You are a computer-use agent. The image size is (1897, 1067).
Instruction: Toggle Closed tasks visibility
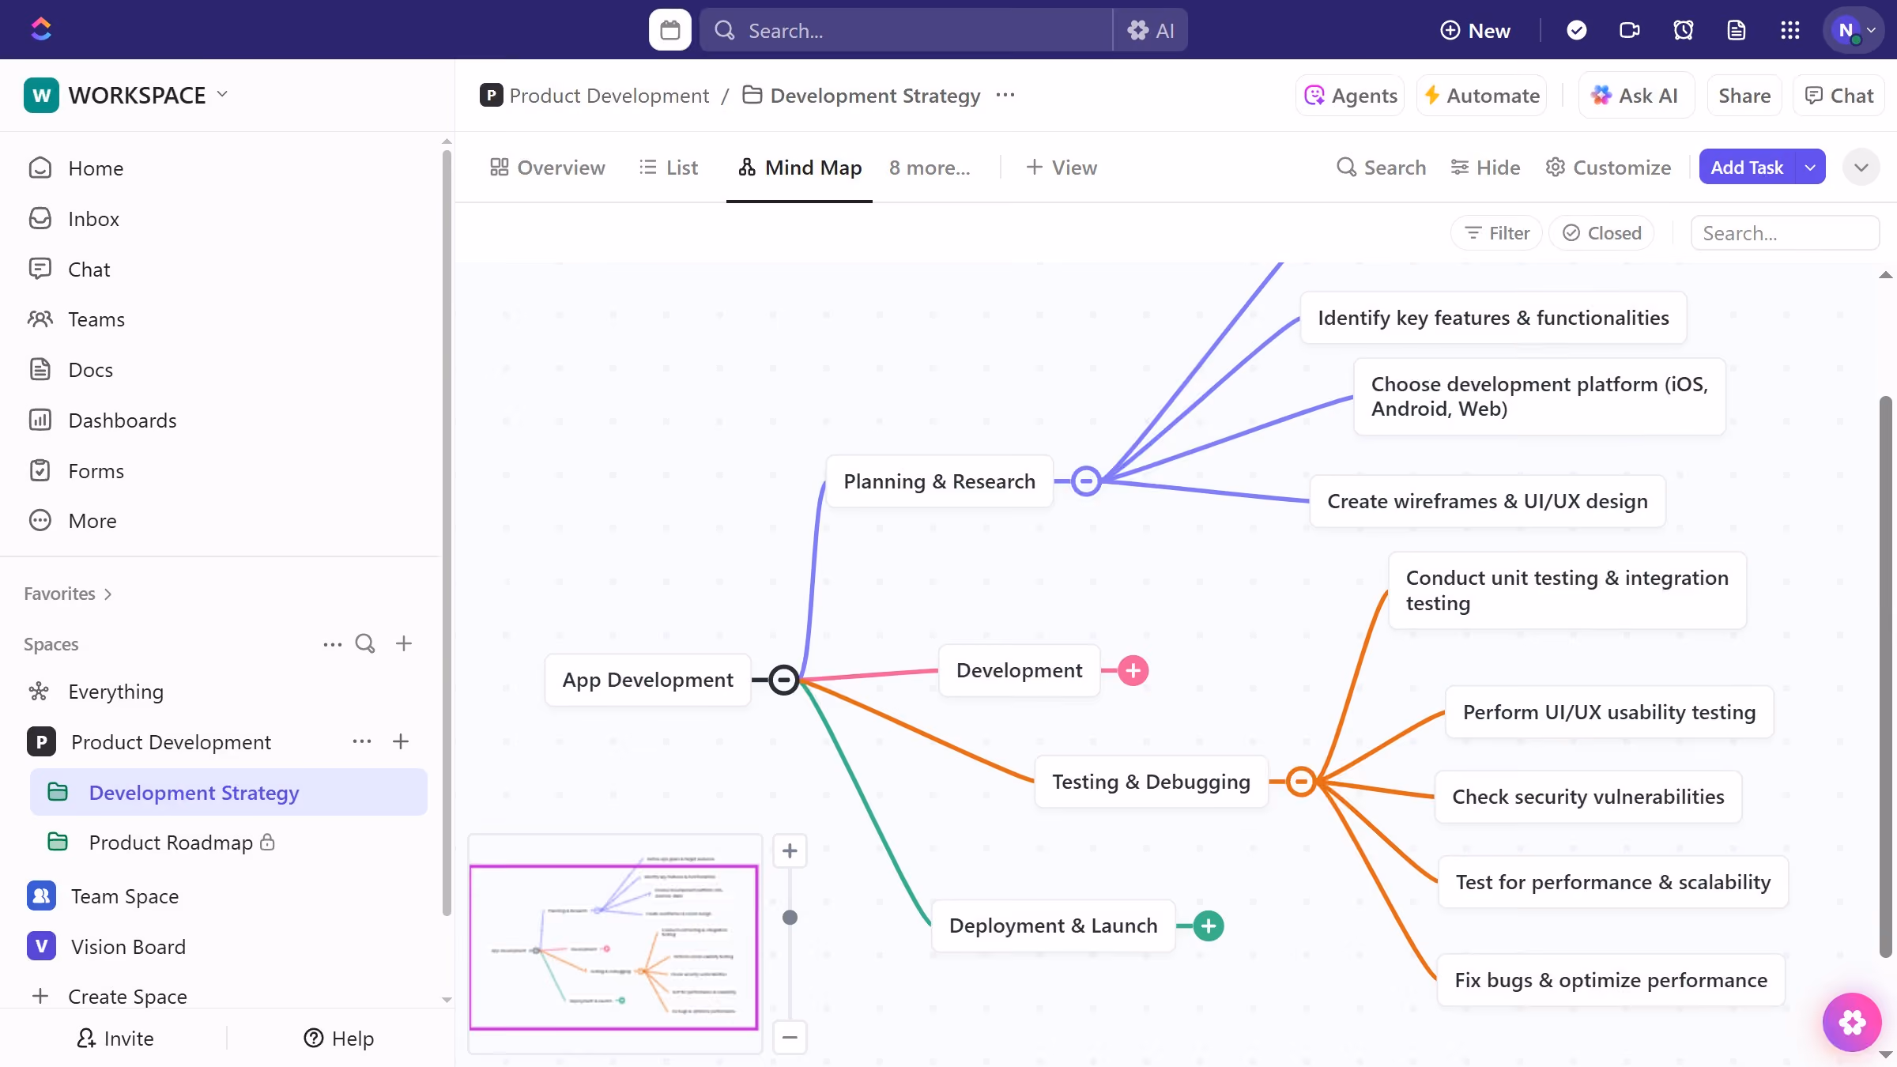point(1602,233)
